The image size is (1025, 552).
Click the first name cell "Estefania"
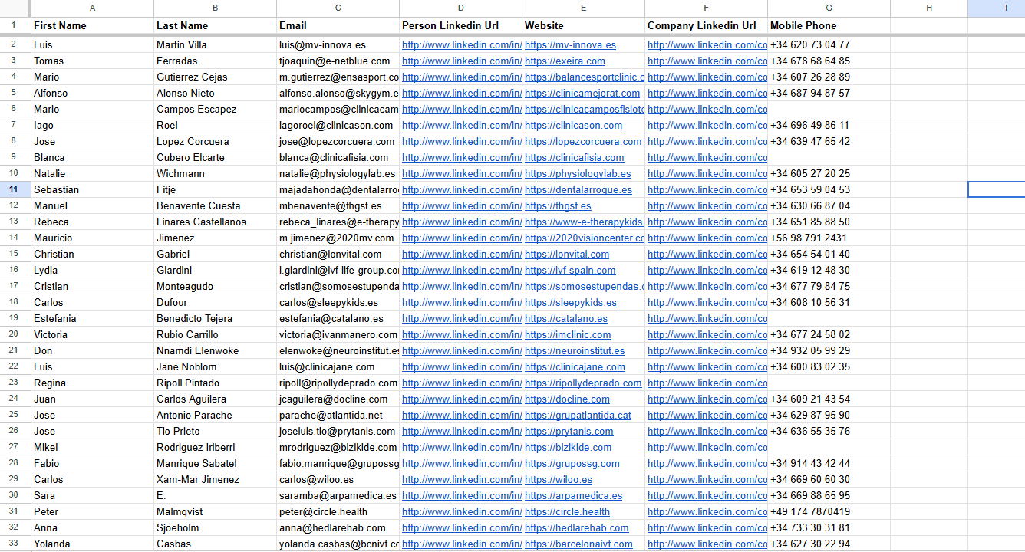tap(92, 318)
